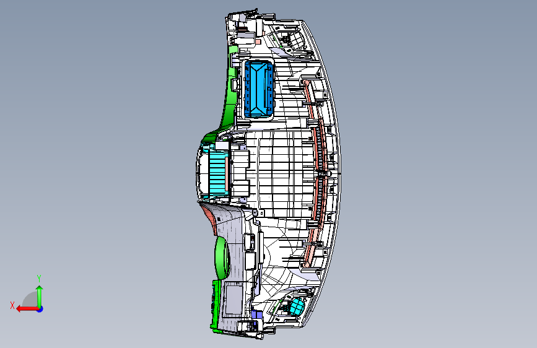Screen dimensions: 537x348
Task: Click the blue Z axis ball on triad
Action: (40, 309)
